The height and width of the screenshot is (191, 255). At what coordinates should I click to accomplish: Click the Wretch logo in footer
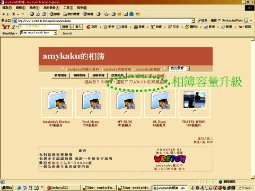pyautogui.click(x=170, y=159)
